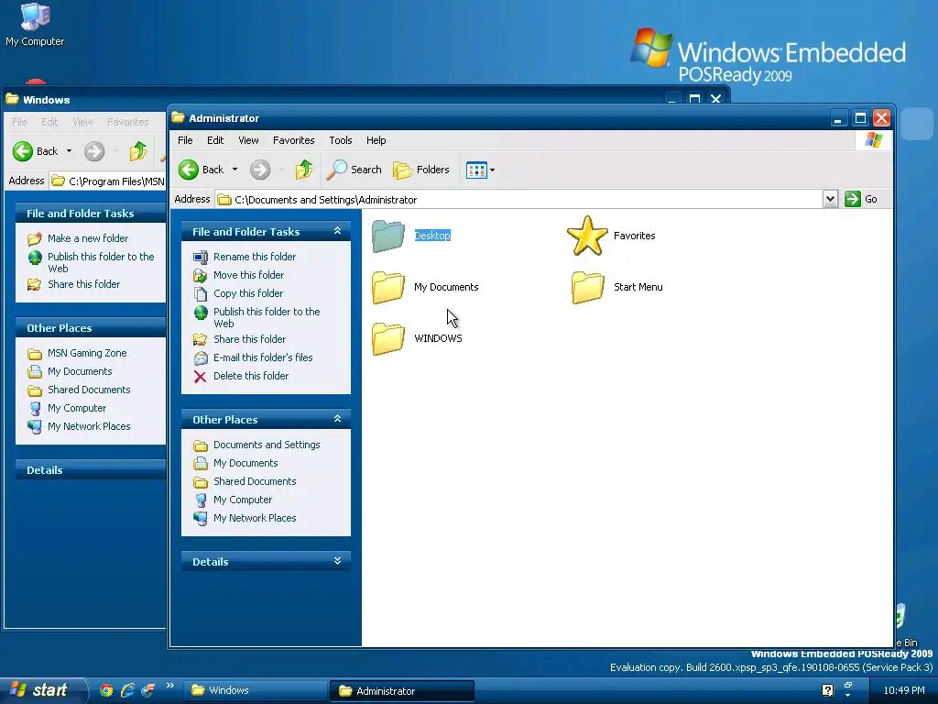
Task: Switch to Windows taskbar button
Action: pyautogui.click(x=255, y=690)
